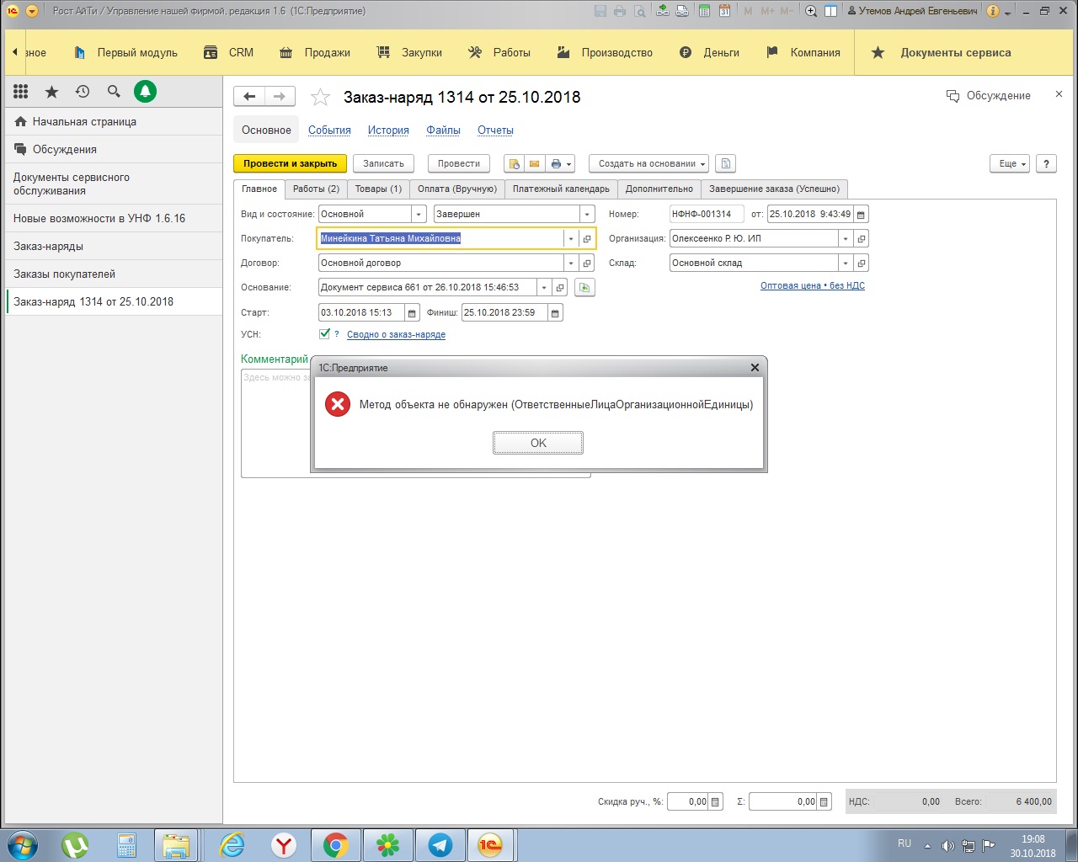Click the get link icon in title bar
Screen dimensions: 1078x862
coord(663,11)
